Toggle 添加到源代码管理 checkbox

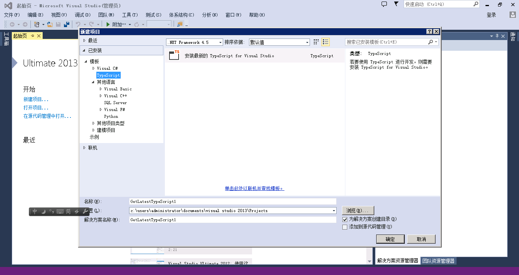tap(345, 227)
